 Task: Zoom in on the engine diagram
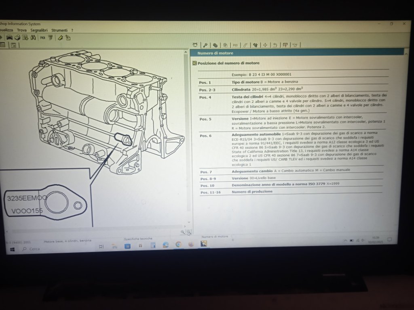pos(182,232)
